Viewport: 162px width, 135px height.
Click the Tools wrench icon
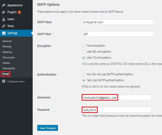point(4,26)
